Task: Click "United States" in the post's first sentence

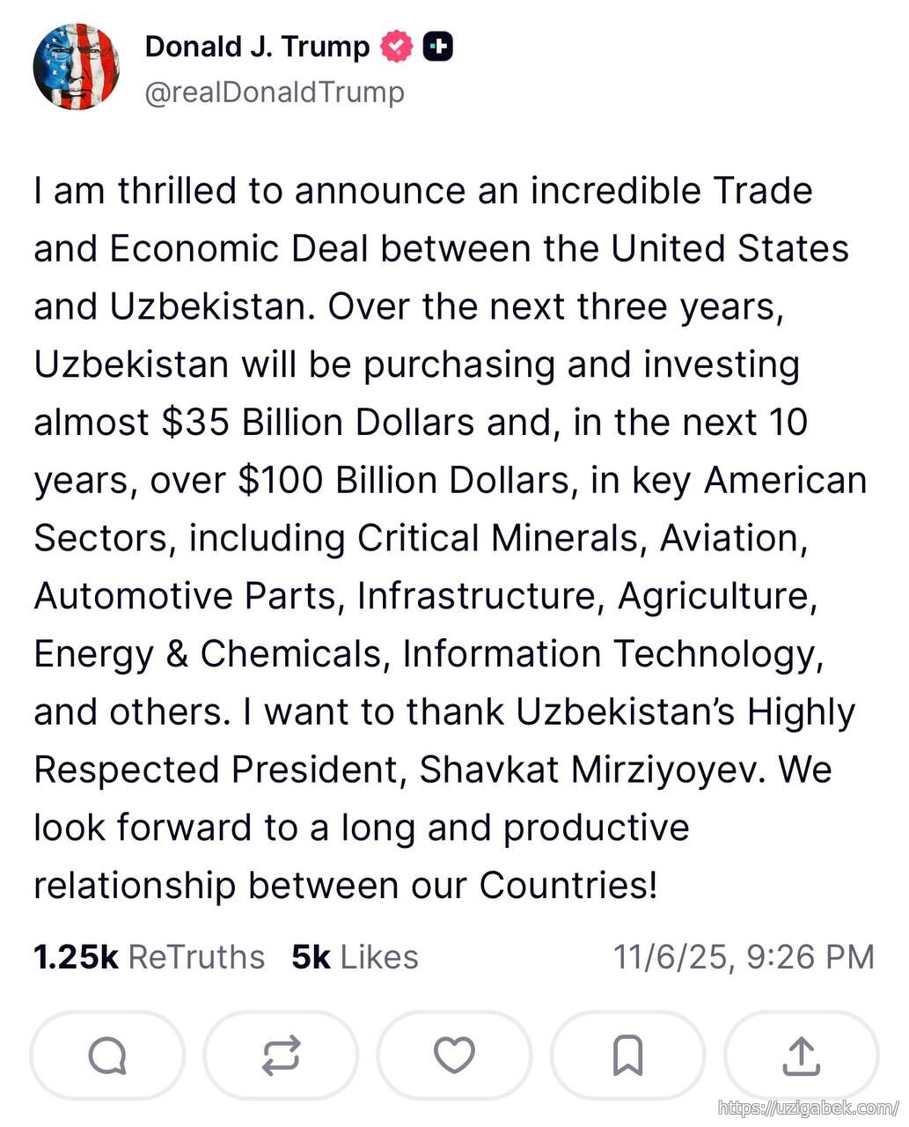Action: [x=729, y=249]
